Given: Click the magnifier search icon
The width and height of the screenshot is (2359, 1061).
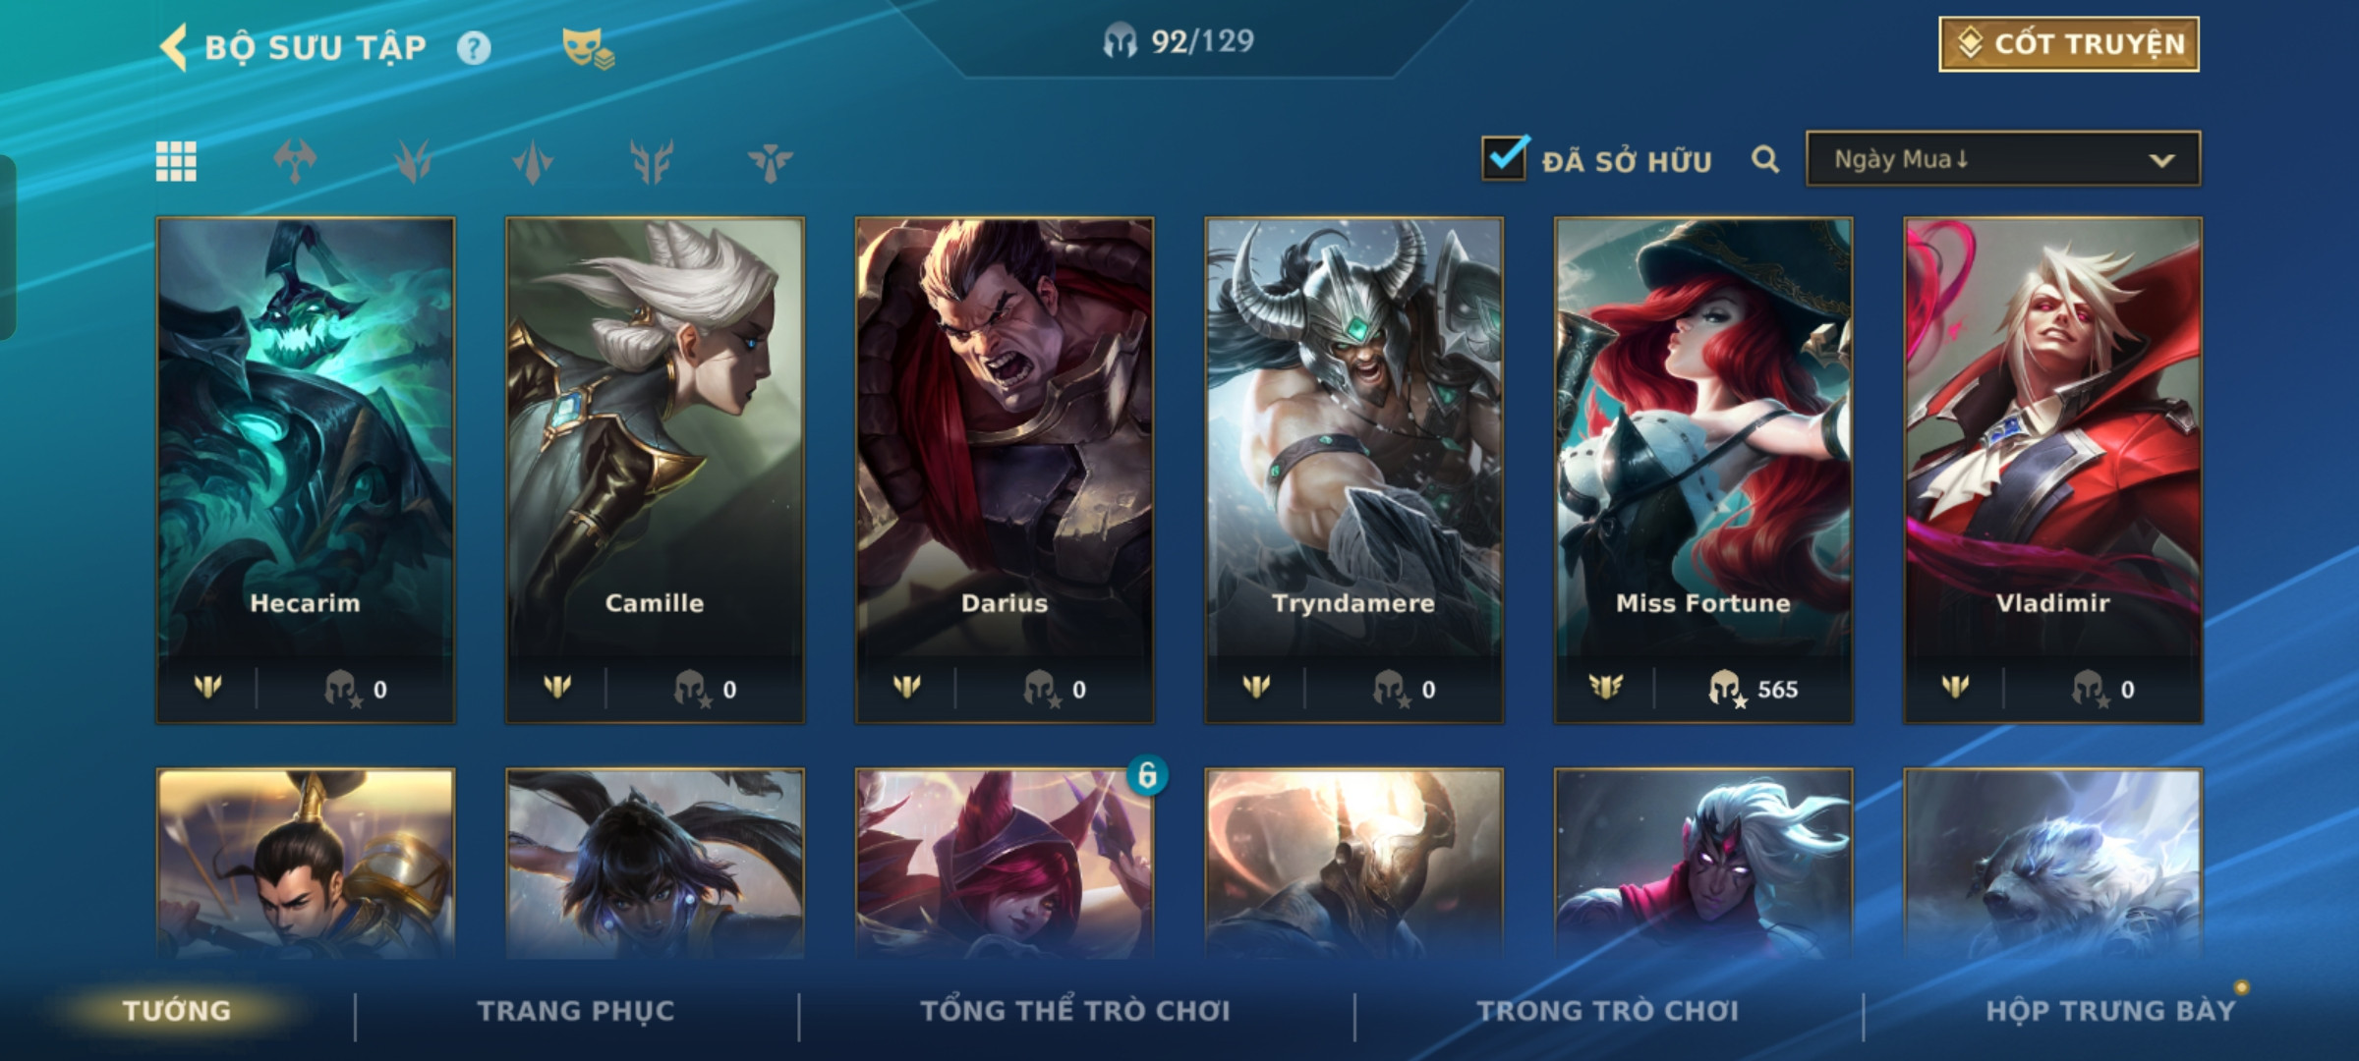Looking at the screenshot, I should [1765, 159].
